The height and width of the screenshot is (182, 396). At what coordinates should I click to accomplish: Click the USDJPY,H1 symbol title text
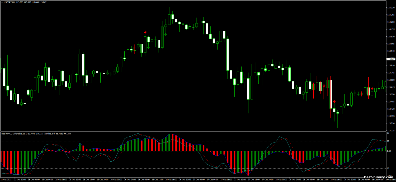click(10, 2)
